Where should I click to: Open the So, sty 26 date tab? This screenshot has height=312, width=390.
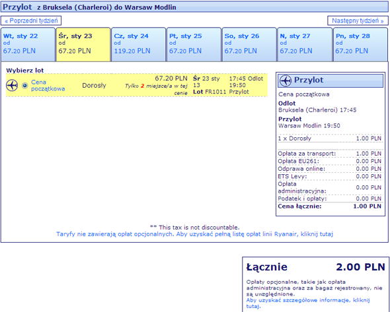[x=249, y=44]
